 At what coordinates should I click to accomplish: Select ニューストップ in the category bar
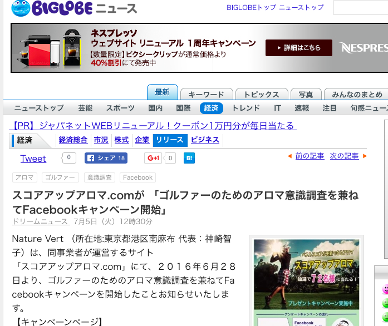pos(39,108)
